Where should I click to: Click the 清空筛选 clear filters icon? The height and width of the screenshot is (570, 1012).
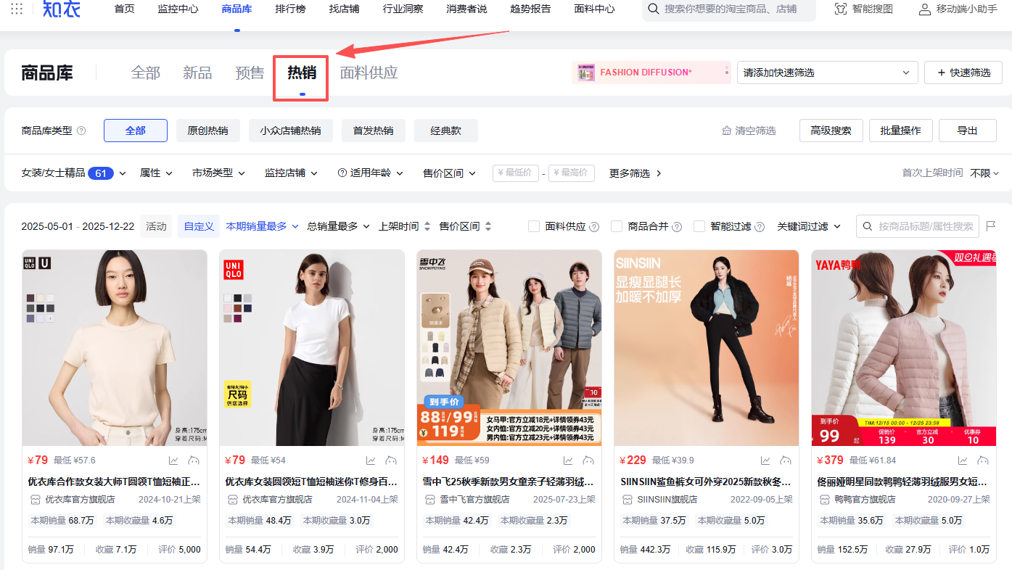(x=727, y=131)
